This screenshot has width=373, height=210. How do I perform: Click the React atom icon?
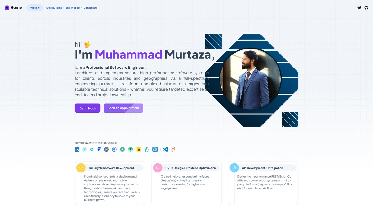click(x=84, y=150)
